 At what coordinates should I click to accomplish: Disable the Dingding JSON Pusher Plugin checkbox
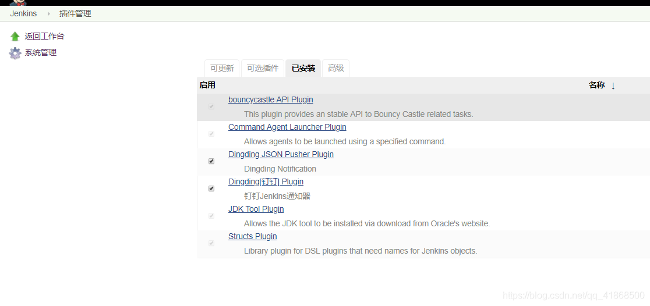(211, 161)
